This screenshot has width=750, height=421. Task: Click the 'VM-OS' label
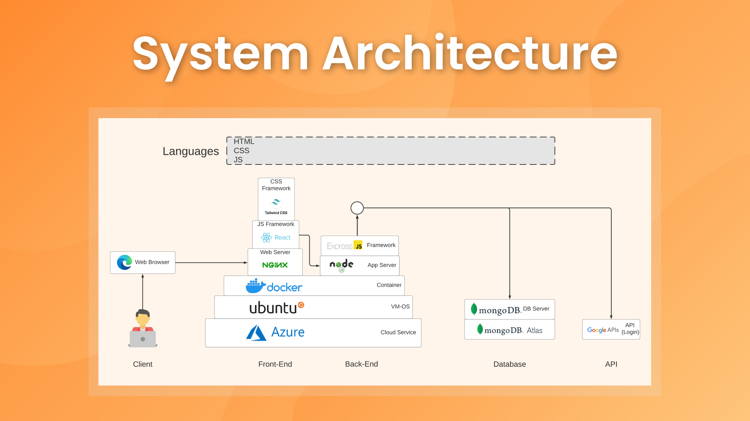click(400, 306)
